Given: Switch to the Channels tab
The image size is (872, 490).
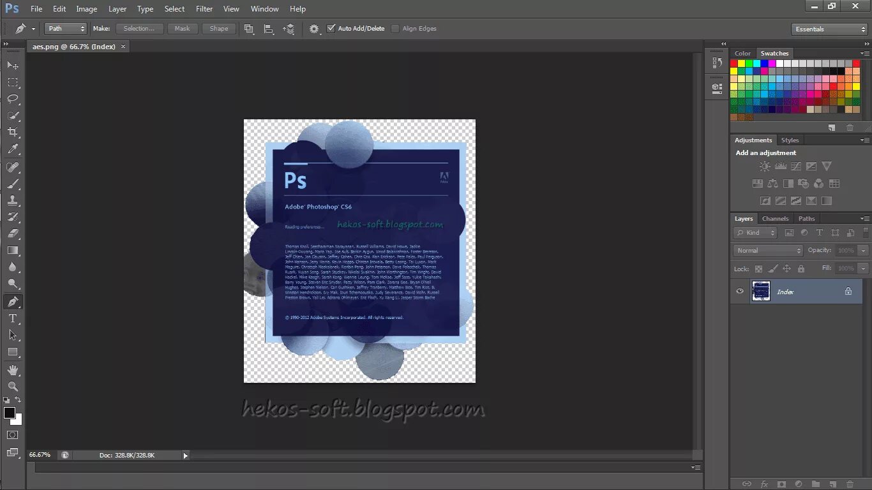Looking at the screenshot, I should pos(776,218).
